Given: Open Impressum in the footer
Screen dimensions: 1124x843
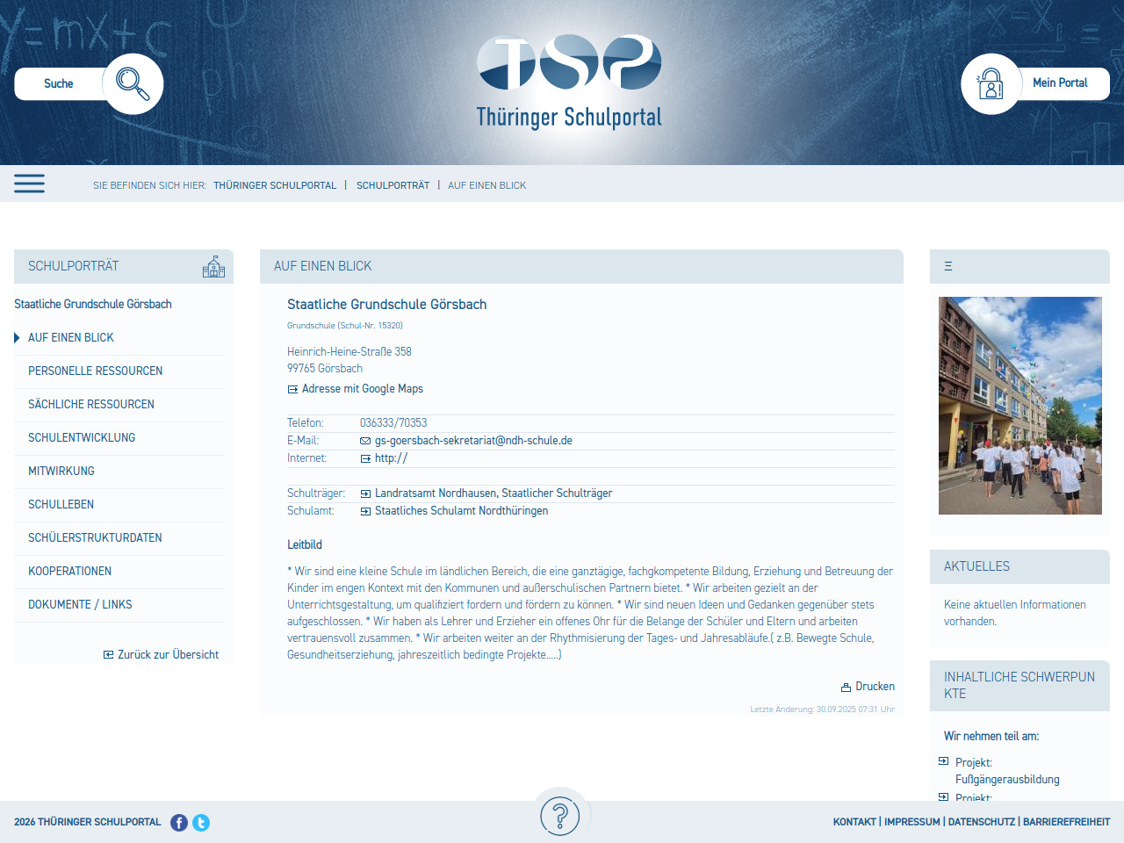Looking at the screenshot, I should click(911, 822).
